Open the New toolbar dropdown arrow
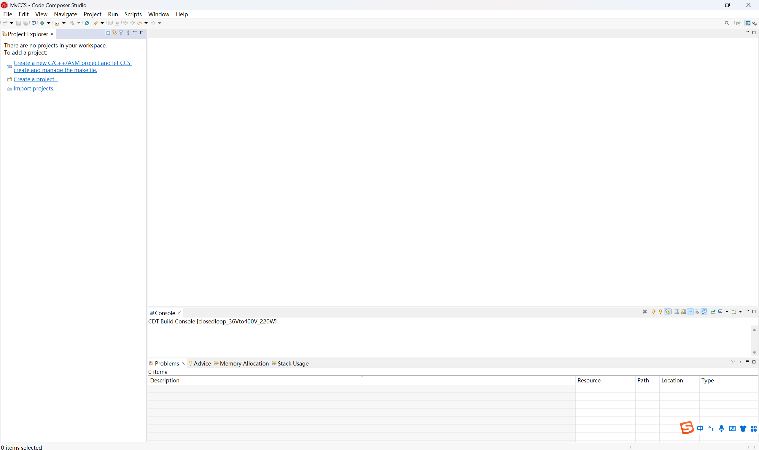759x450 pixels. tap(12, 23)
